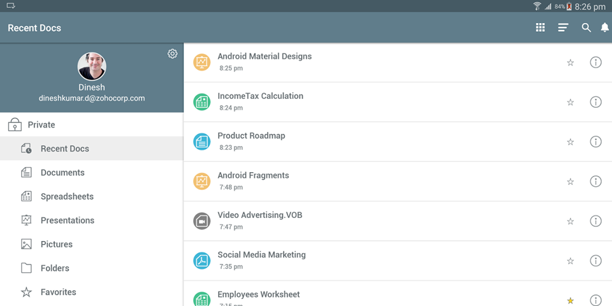Image resolution: width=612 pixels, height=306 pixels.
Task: Click the Android Fragments presentation icon
Action: click(202, 182)
